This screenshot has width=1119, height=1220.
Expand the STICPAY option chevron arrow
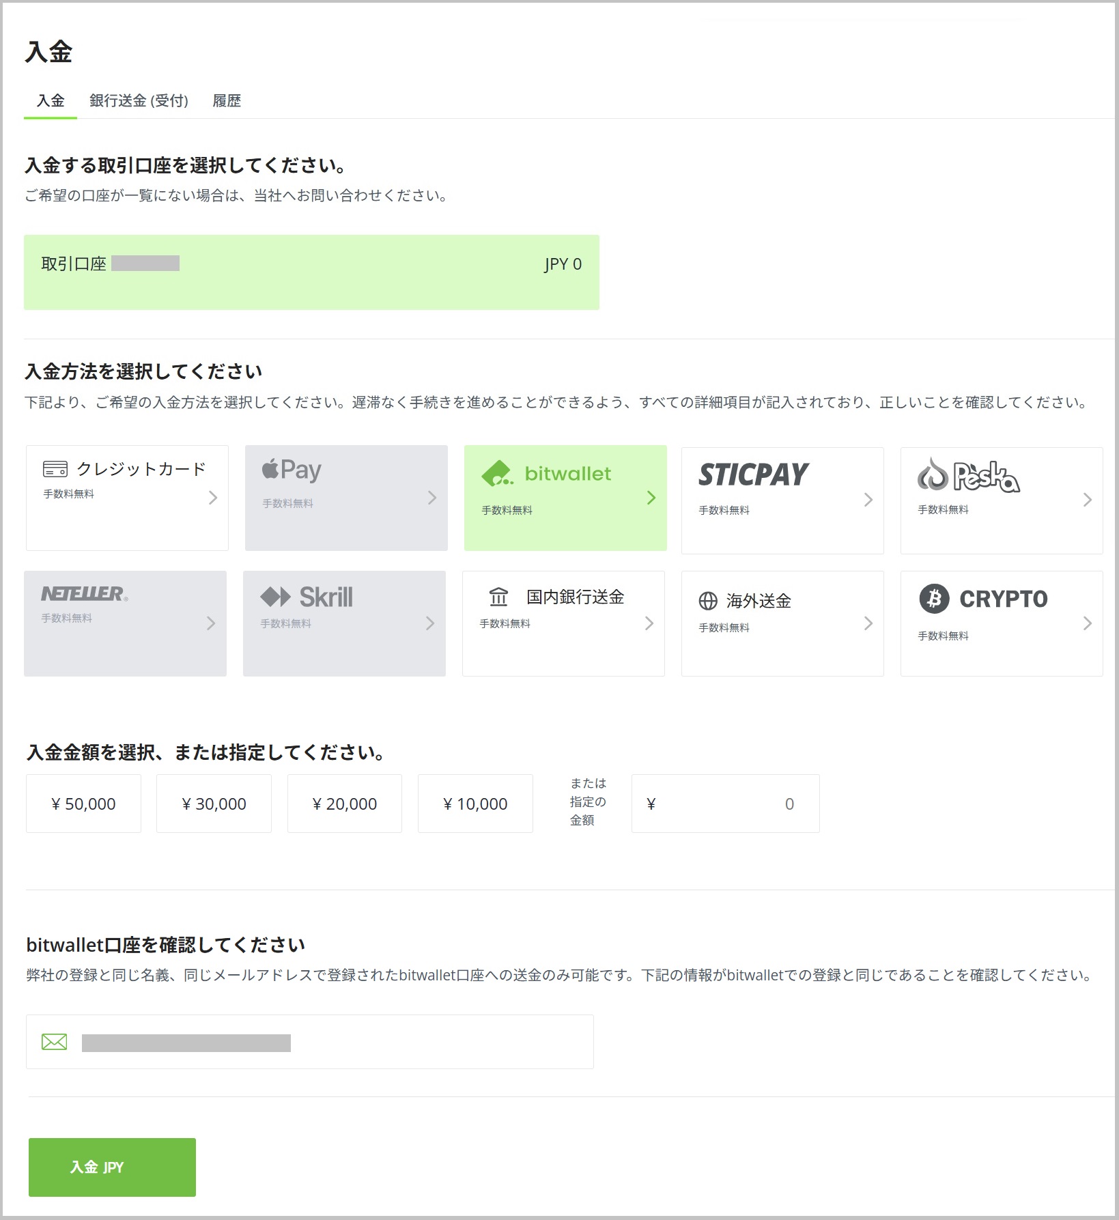(868, 500)
